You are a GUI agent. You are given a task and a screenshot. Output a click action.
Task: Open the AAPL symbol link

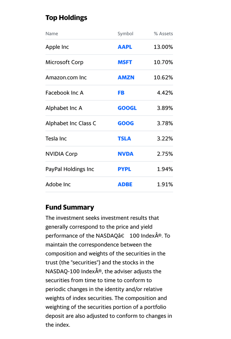125,47
